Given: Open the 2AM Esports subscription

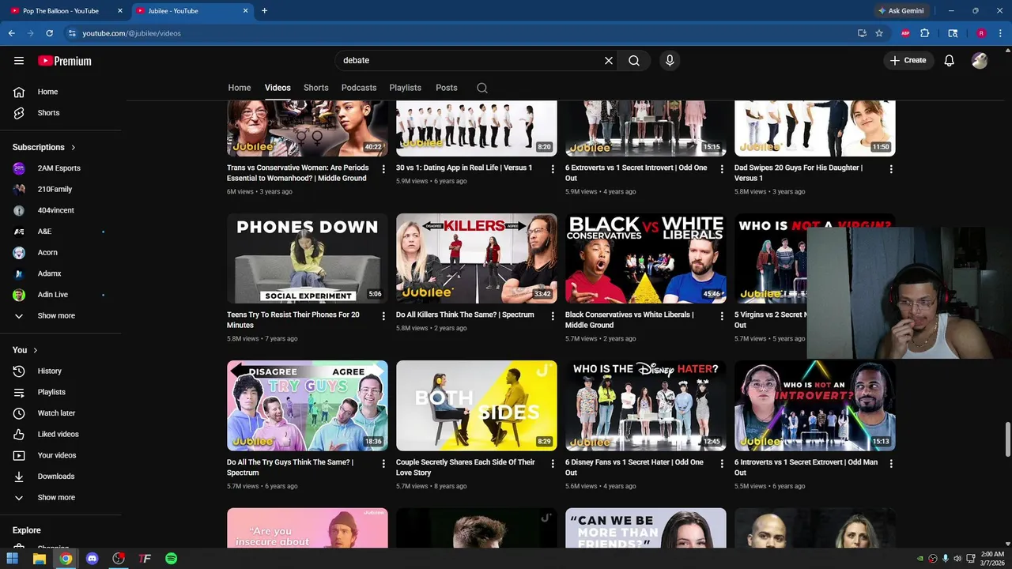Looking at the screenshot, I should click(61, 168).
